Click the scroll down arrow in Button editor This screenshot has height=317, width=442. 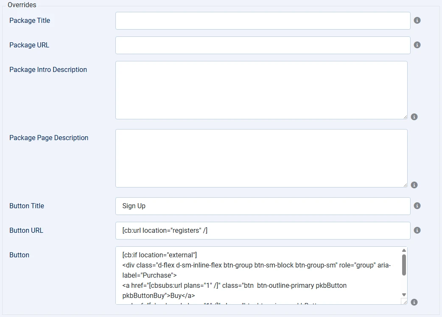coord(404,294)
